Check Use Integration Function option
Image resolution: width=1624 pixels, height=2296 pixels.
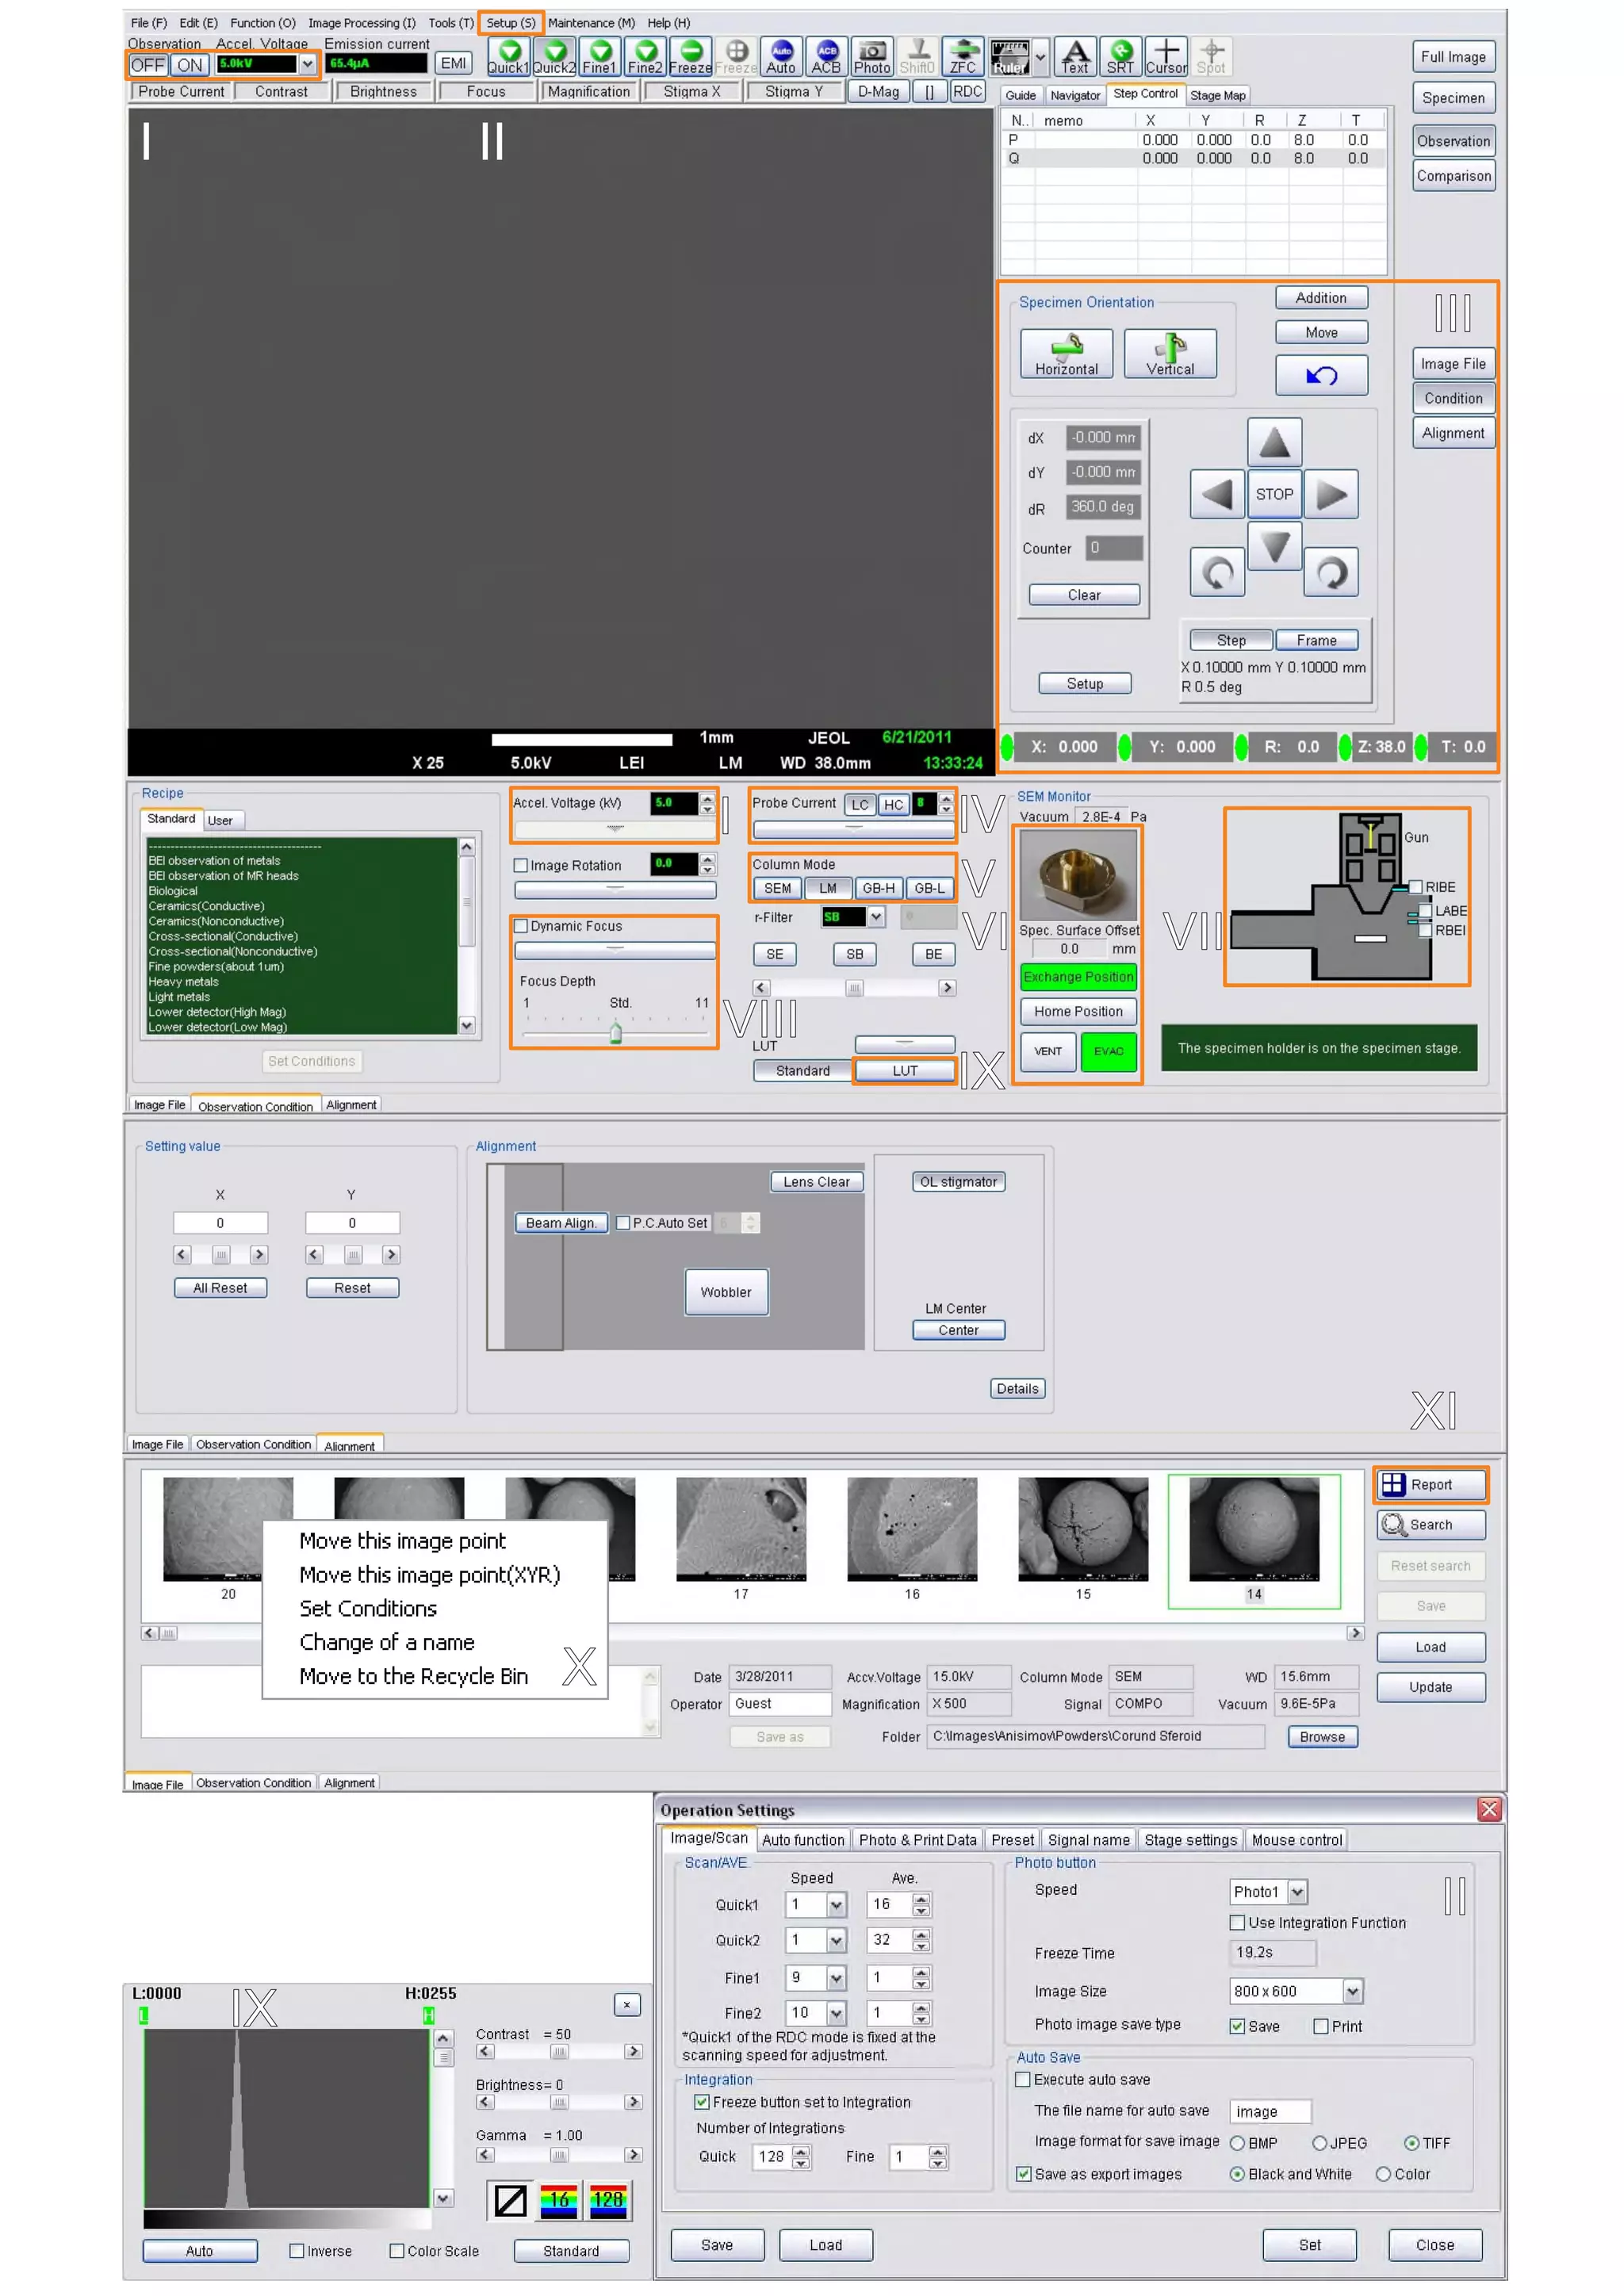(x=1237, y=1922)
